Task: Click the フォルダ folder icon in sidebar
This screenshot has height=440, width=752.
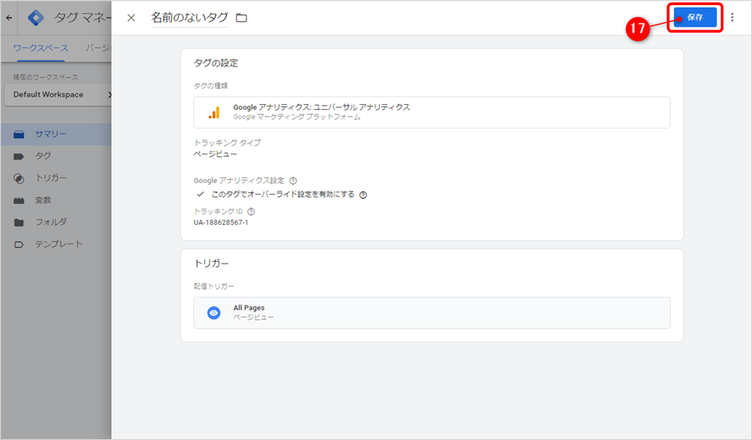Action: point(18,223)
